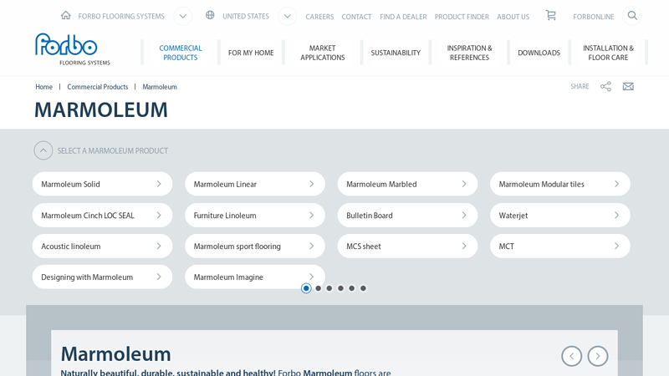This screenshot has width=669, height=376.
Task: Expand the Forbo Flooring Systems dropdown chevron
Action: [x=182, y=16]
